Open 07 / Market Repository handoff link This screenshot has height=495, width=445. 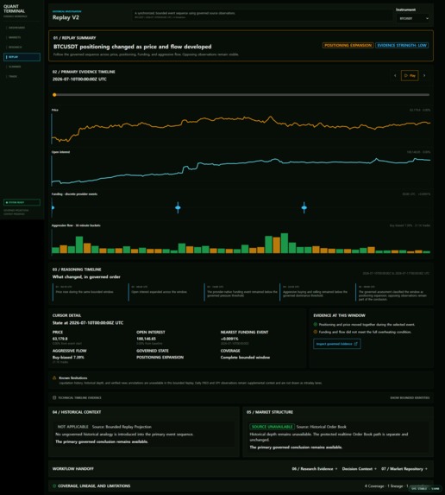[404, 469]
